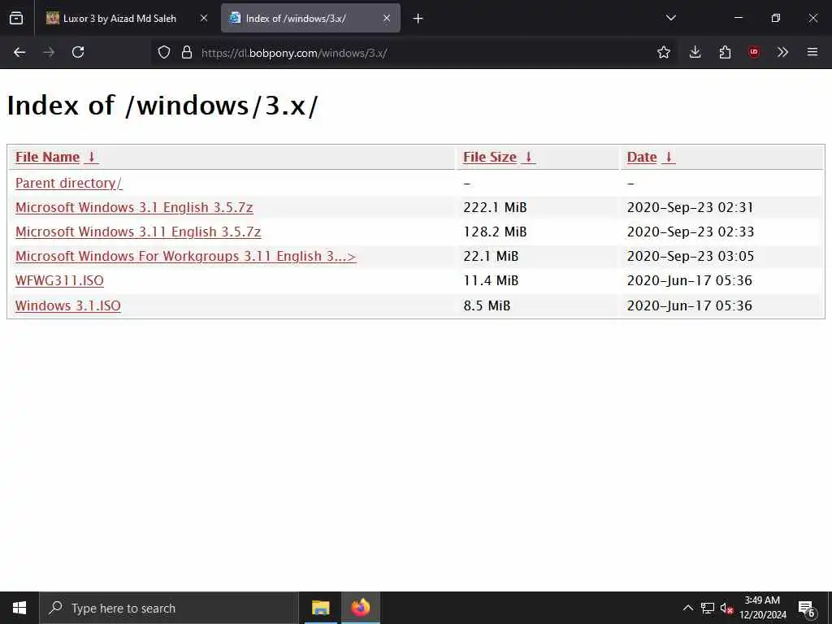
Task: Open a new tab with the plus button
Action: point(418,19)
